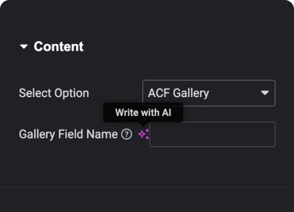Click the purple AI sparkle icon
The image size is (294, 212).
(x=143, y=134)
